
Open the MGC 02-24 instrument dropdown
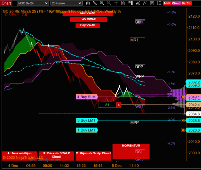(x=33, y=3)
